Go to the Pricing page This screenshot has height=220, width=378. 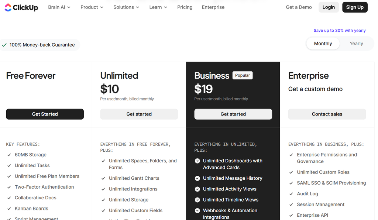185,7
